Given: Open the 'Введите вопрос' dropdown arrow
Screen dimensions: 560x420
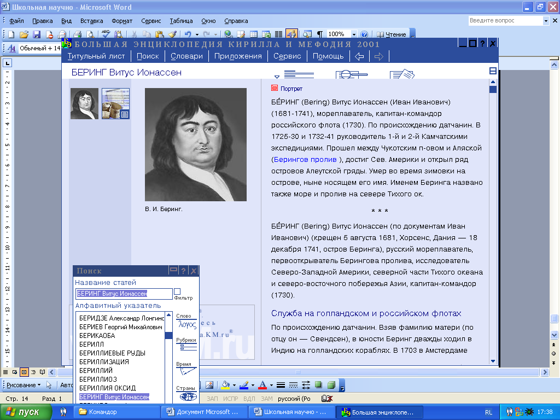Looking at the screenshot, I should [x=546, y=21].
